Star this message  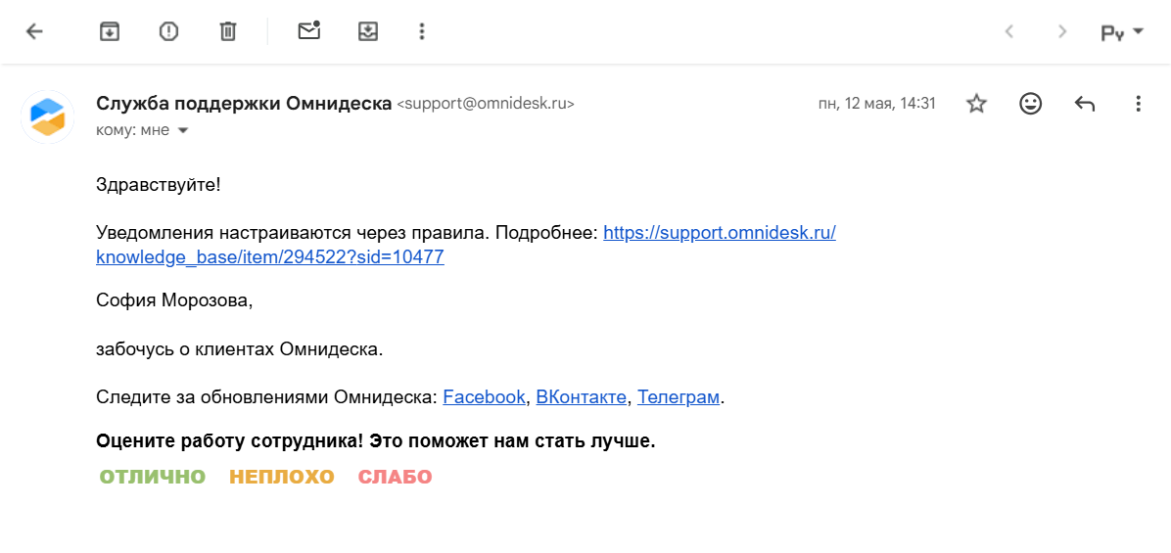point(976,104)
